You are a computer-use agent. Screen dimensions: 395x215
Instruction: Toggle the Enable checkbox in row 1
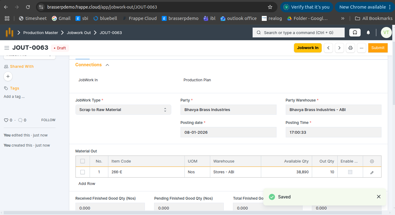point(350,172)
